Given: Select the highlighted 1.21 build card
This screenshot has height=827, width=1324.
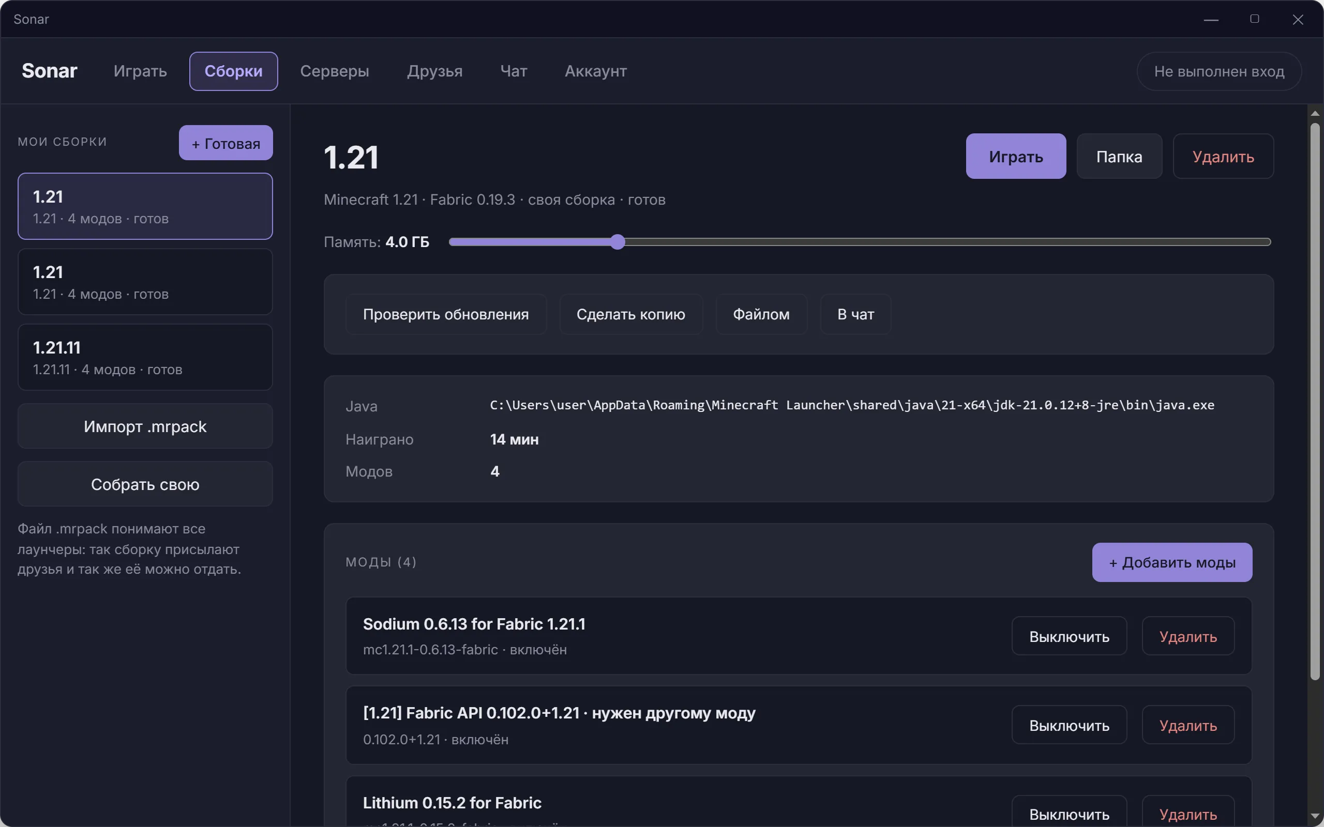Looking at the screenshot, I should point(145,206).
